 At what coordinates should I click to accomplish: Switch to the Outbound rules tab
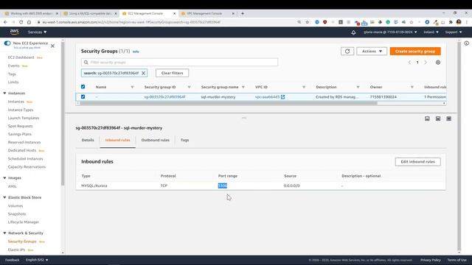coord(156,141)
